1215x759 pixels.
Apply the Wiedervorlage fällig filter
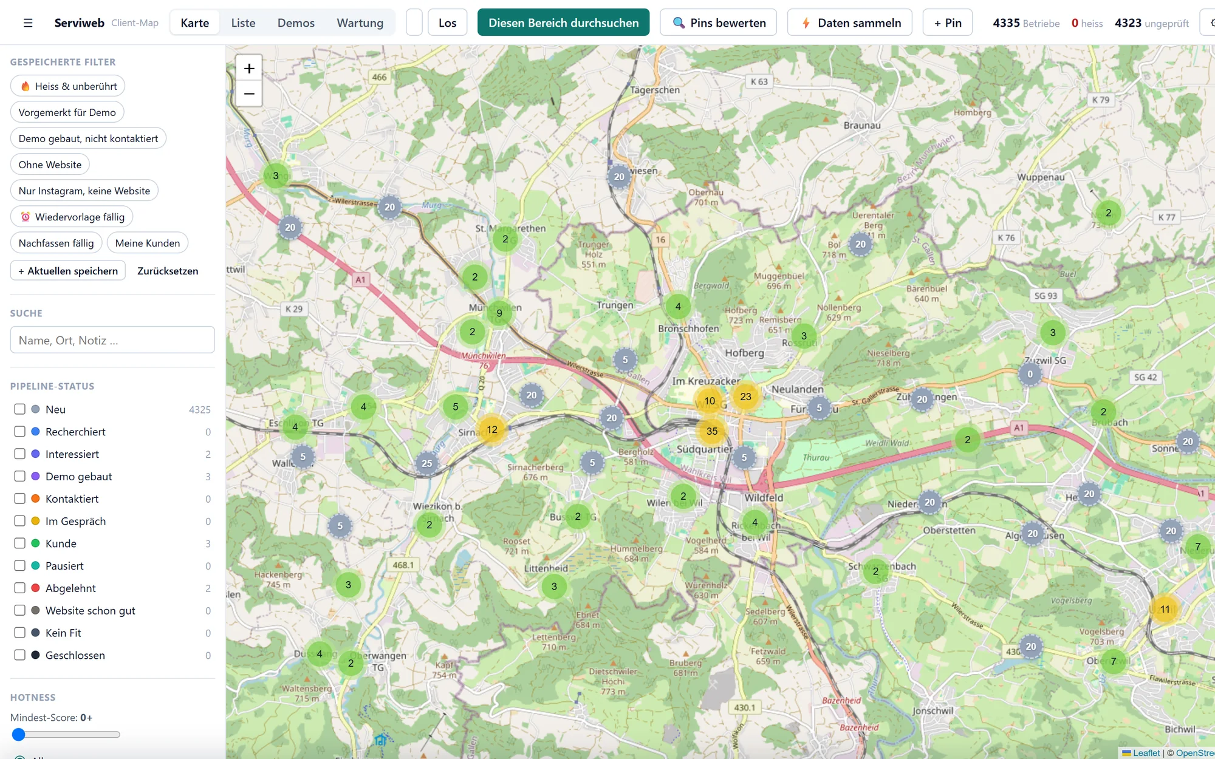point(72,217)
